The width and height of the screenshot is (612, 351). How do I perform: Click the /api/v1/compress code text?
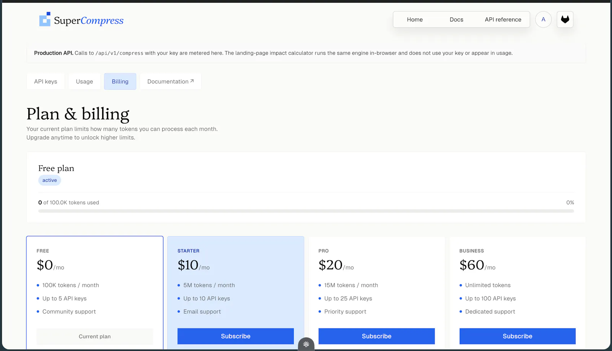pyautogui.click(x=119, y=53)
